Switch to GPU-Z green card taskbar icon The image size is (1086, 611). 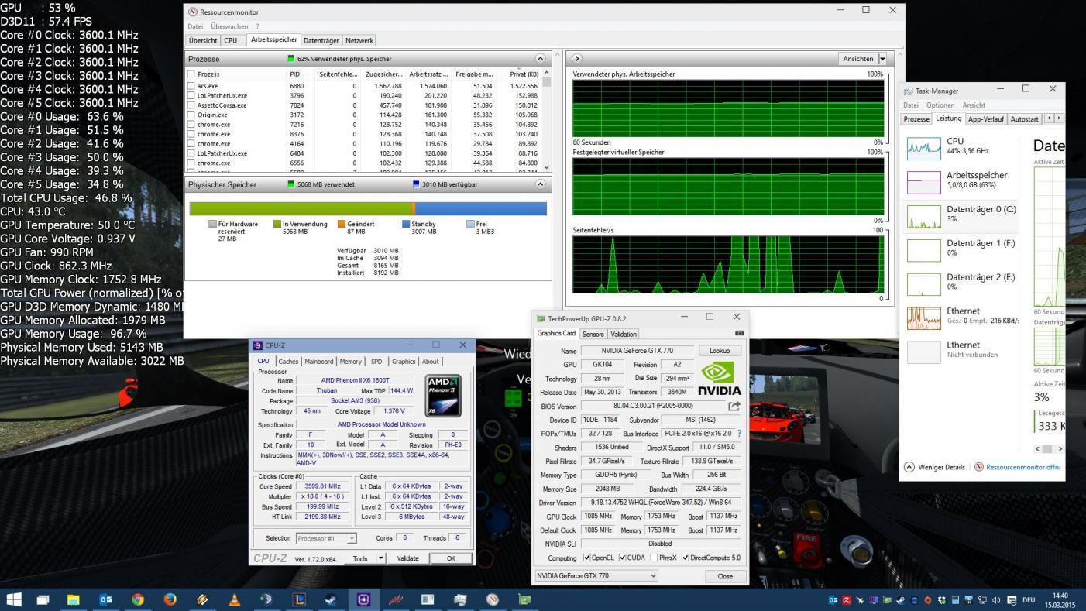[524, 599]
